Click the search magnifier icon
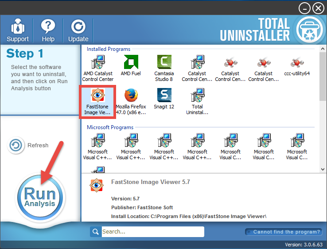 (96, 232)
